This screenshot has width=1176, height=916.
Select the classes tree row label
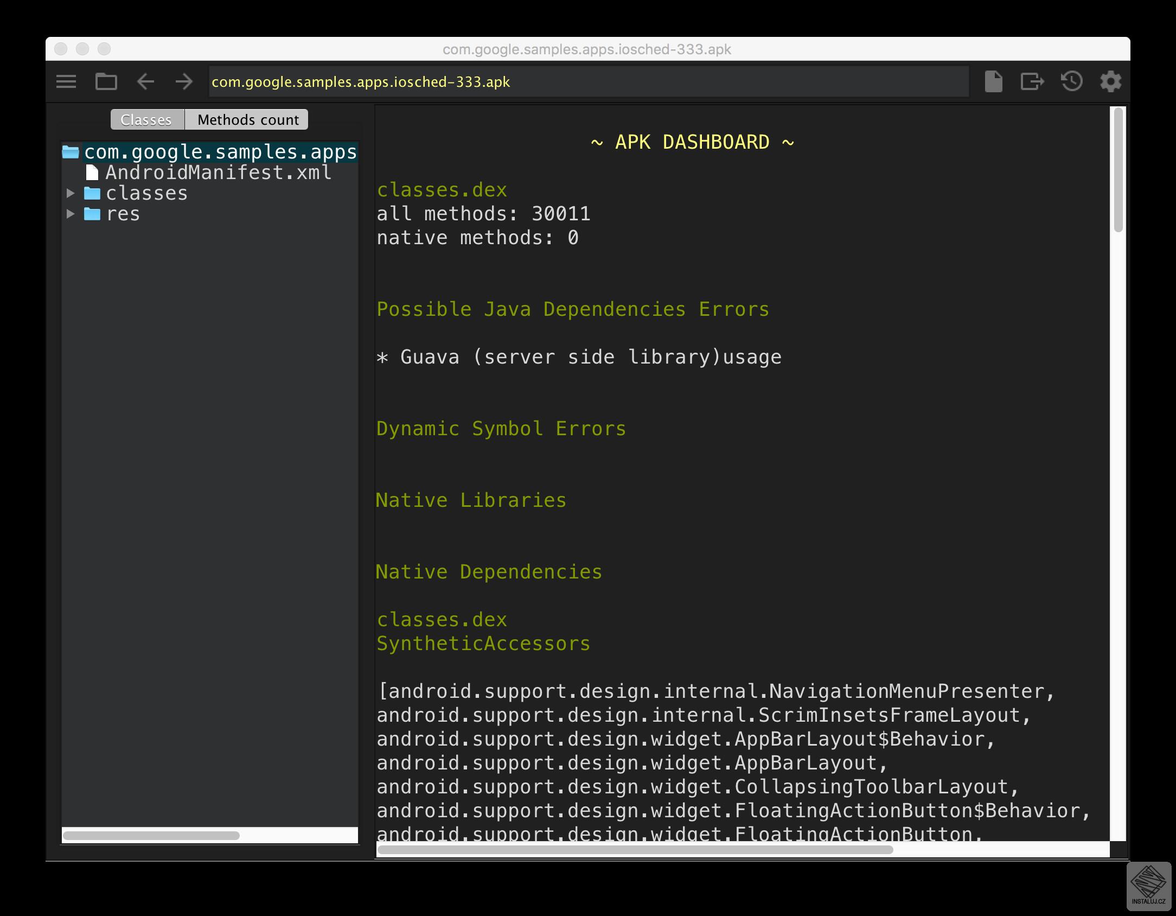146,193
